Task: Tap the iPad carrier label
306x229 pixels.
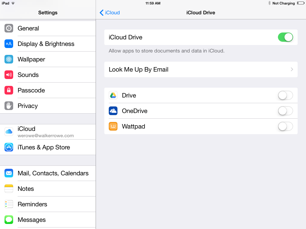Action: click(x=5, y=3)
